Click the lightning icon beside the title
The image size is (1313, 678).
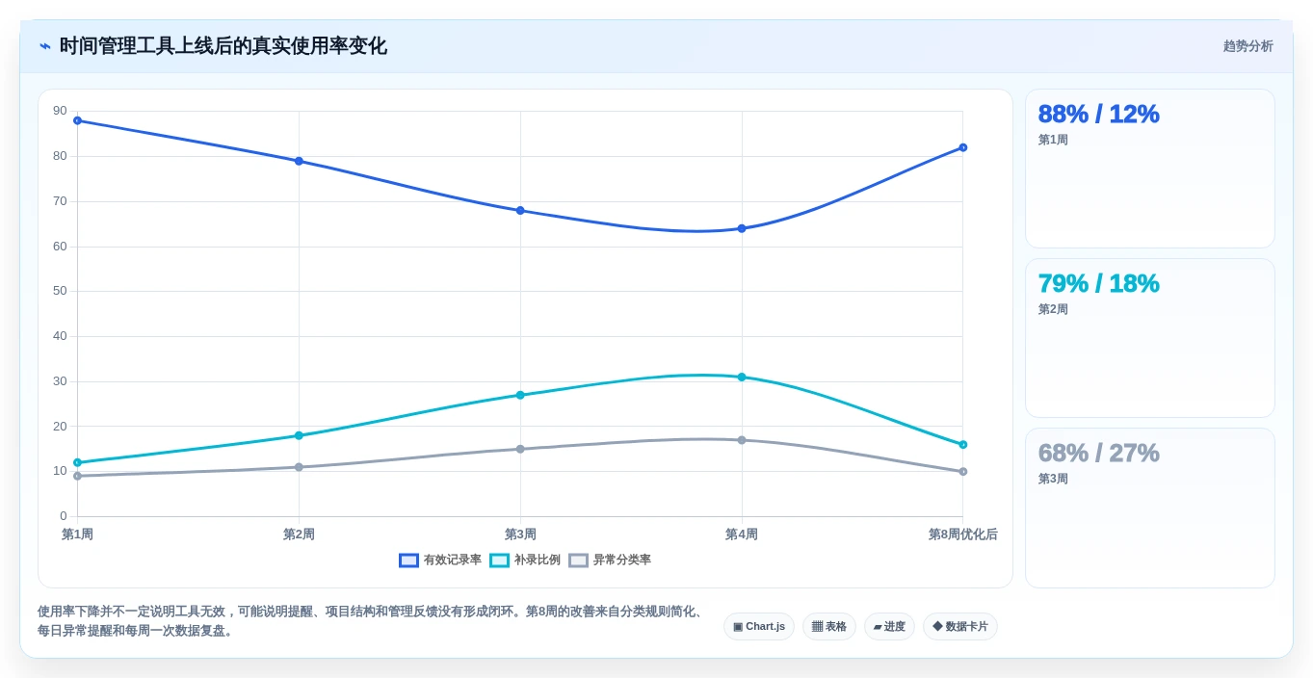tap(45, 46)
